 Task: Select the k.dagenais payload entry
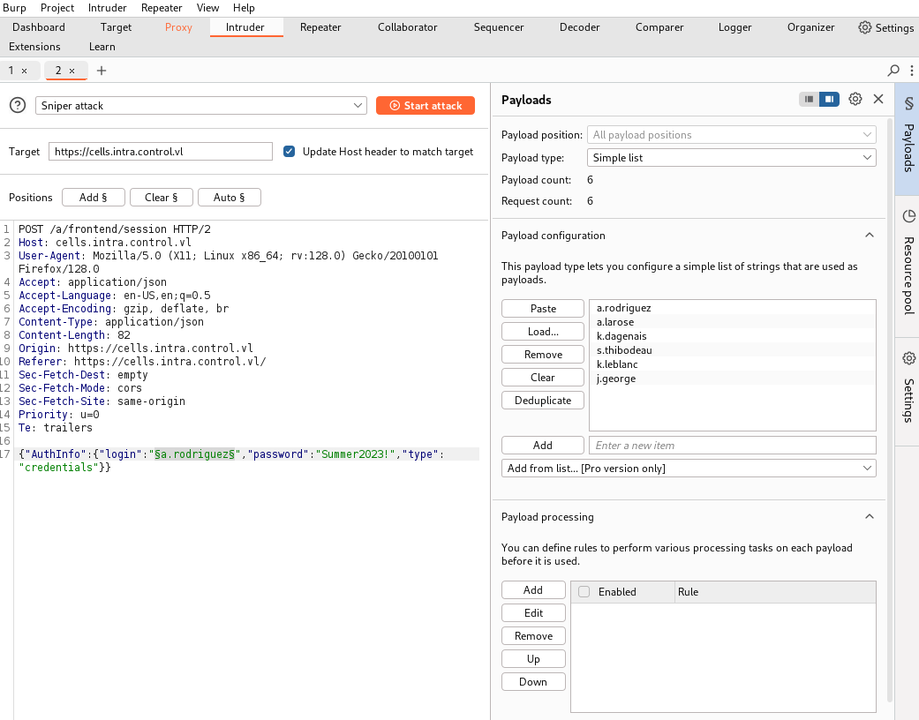[x=733, y=336]
